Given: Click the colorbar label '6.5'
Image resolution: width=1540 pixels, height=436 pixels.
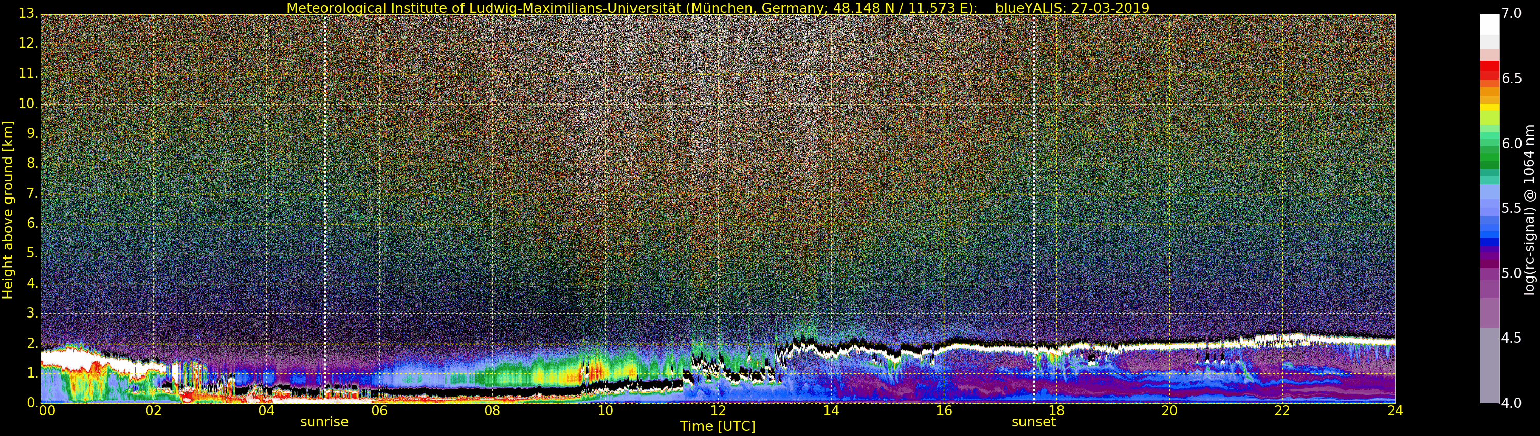Looking at the screenshot, I should [1512, 79].
